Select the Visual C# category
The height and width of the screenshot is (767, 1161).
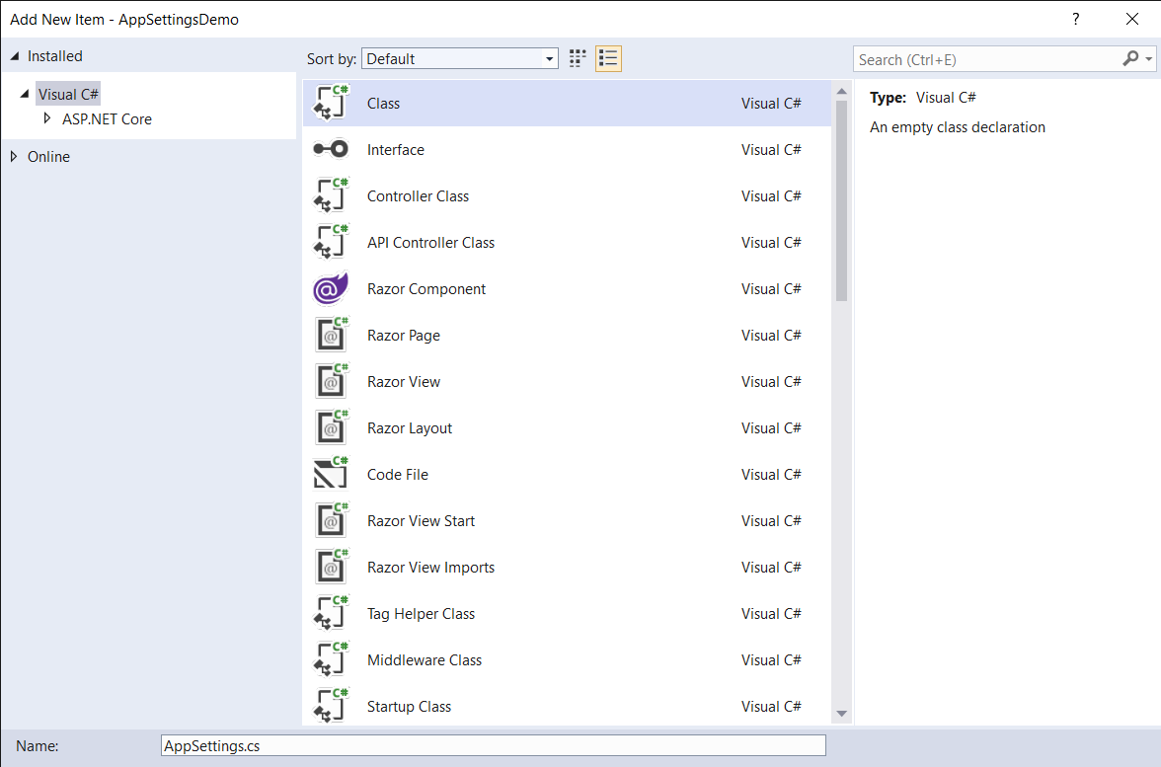point(67,93)
